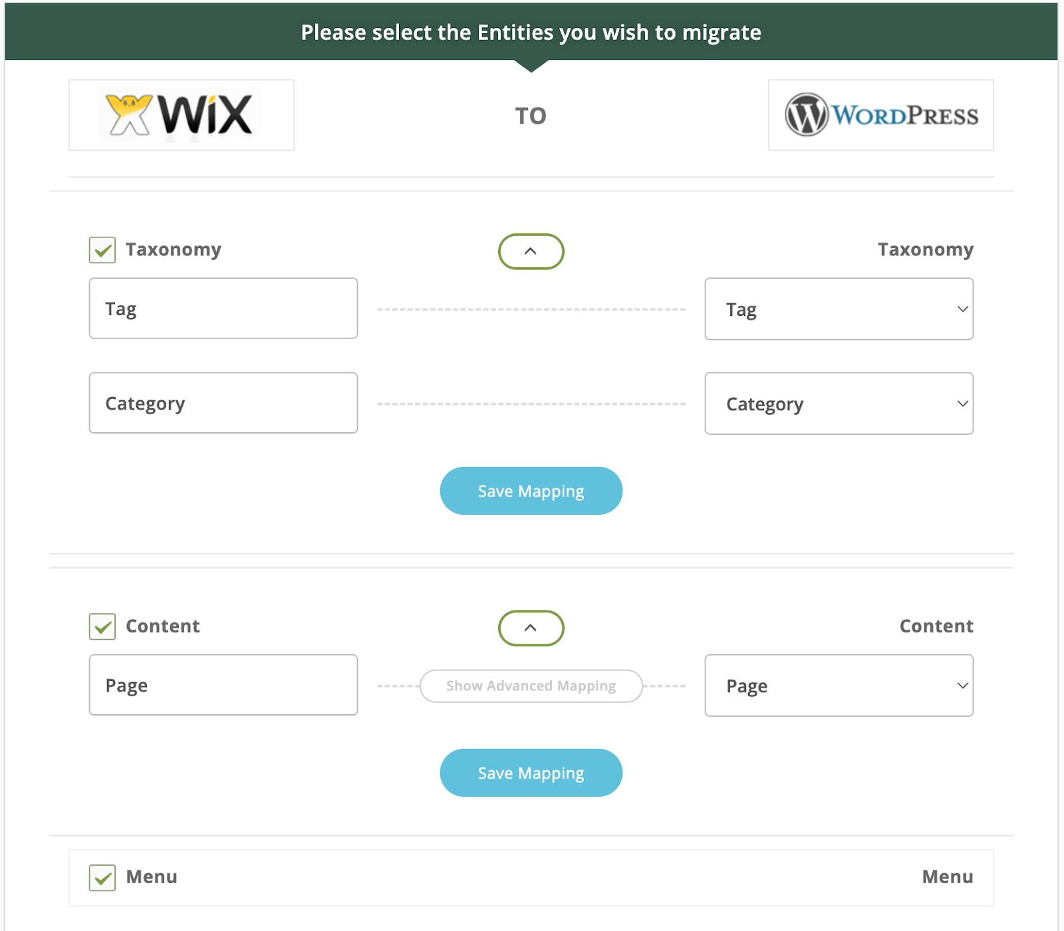
Task: Click the green entity selection header banner
Action: 532,31
